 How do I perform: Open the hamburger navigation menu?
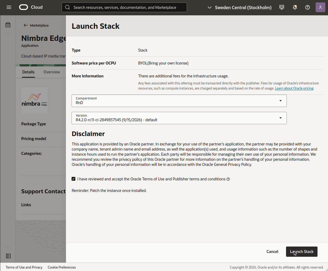click(9, 7)
